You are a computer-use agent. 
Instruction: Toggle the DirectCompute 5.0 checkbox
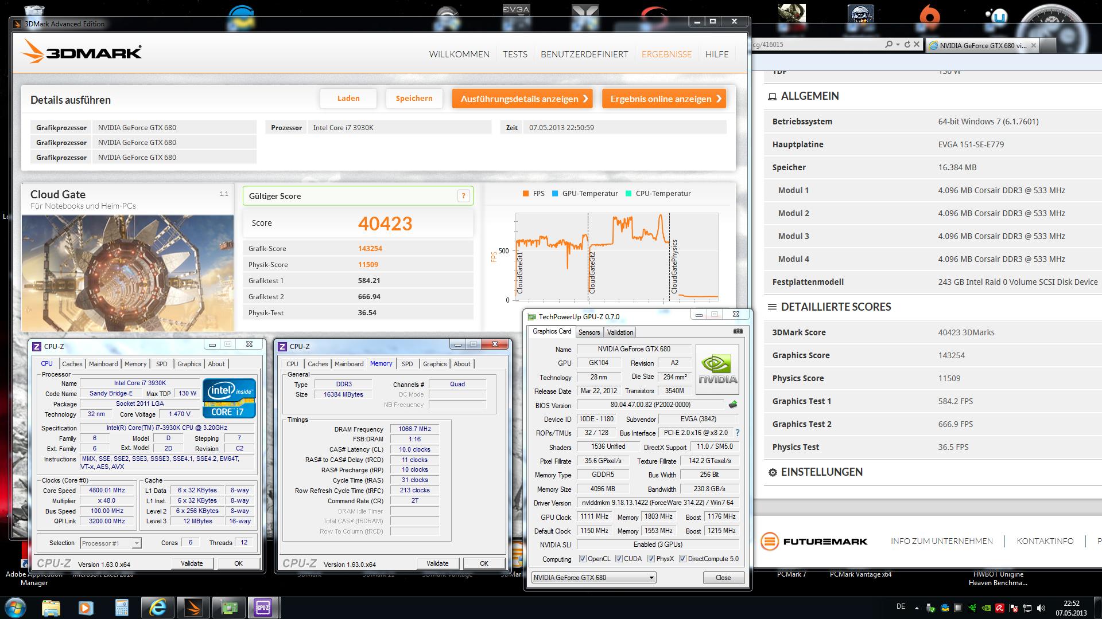point(682,559)
